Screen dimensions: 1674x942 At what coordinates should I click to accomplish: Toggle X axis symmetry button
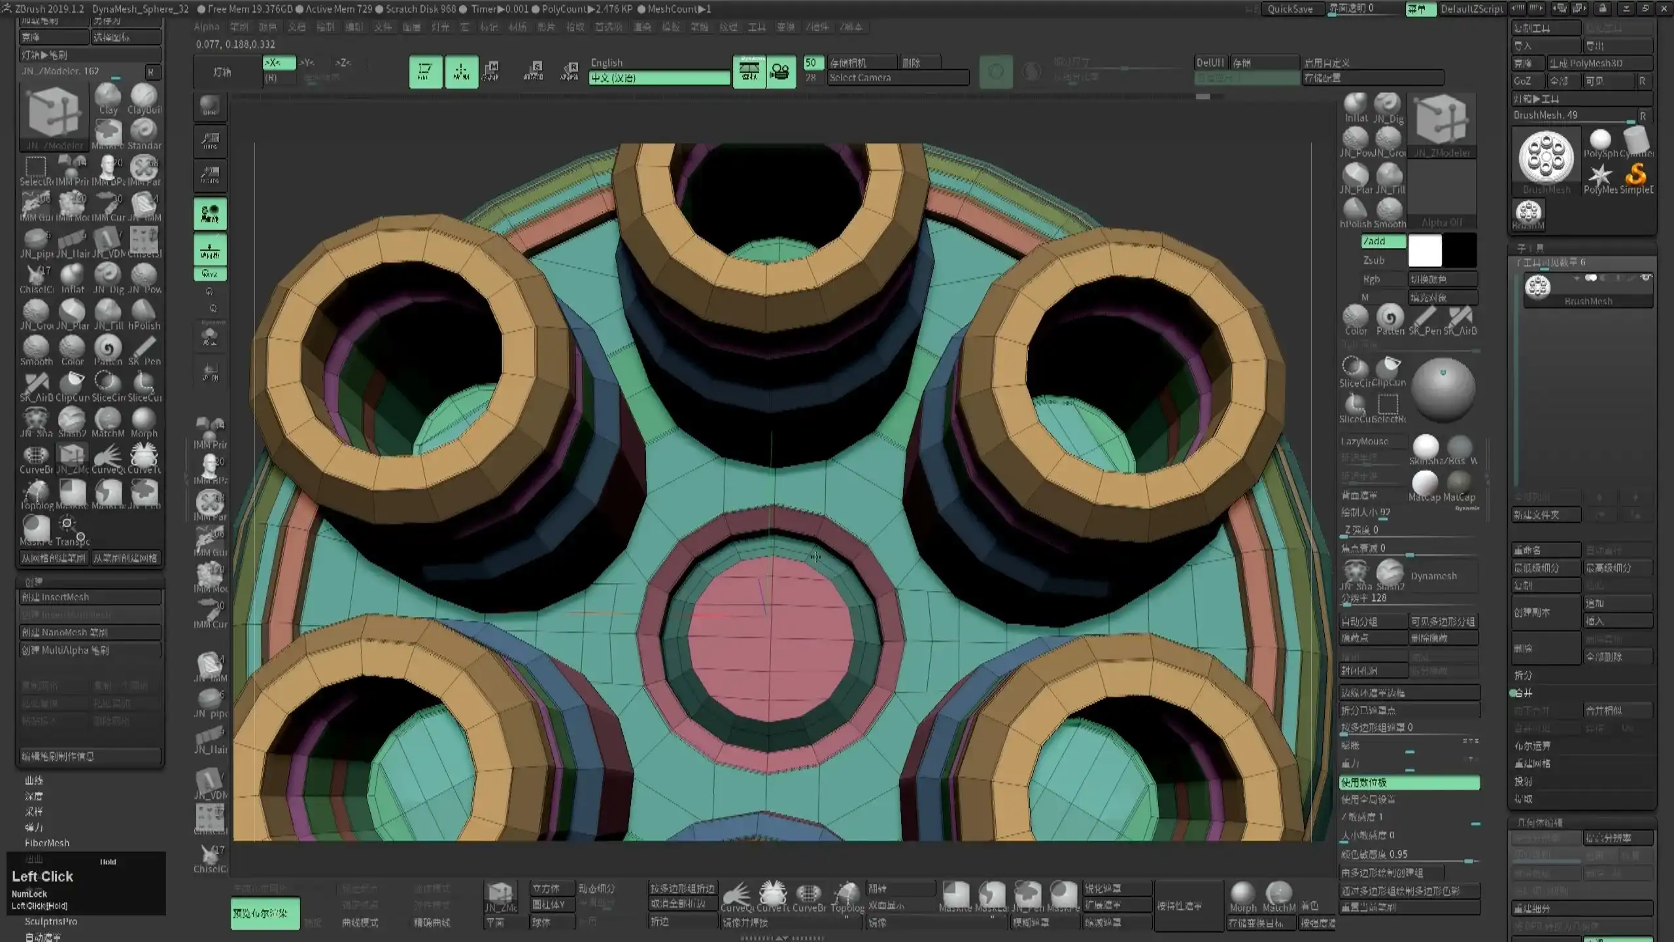[x=278, y=63]
